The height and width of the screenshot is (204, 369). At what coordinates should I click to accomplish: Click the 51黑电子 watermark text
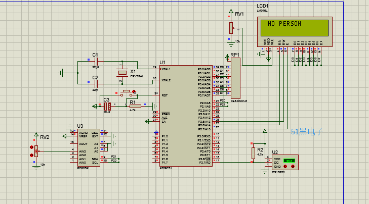point(307,132)
